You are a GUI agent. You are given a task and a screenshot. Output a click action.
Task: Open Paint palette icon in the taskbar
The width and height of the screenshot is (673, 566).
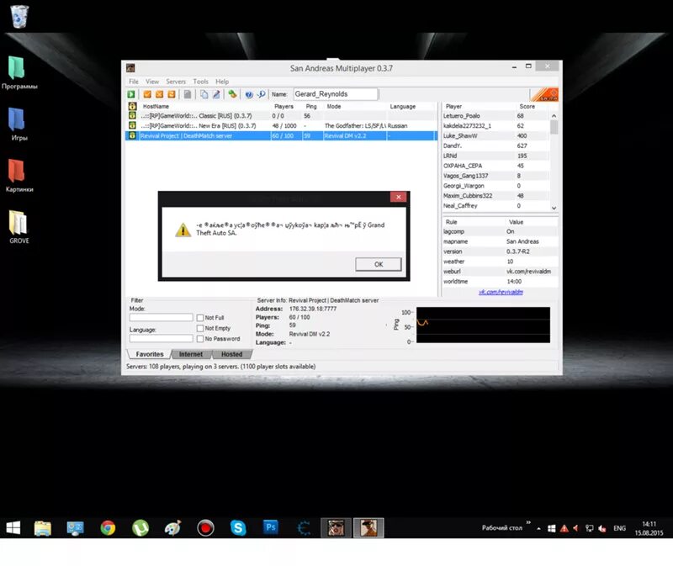(x=173, y=528)
